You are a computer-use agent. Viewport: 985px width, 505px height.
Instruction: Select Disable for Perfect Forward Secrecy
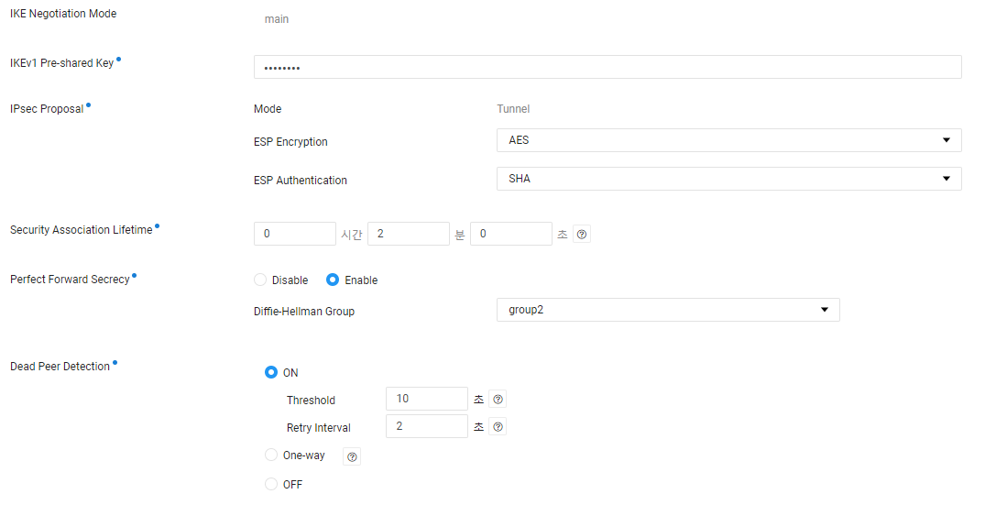[260, 280]
